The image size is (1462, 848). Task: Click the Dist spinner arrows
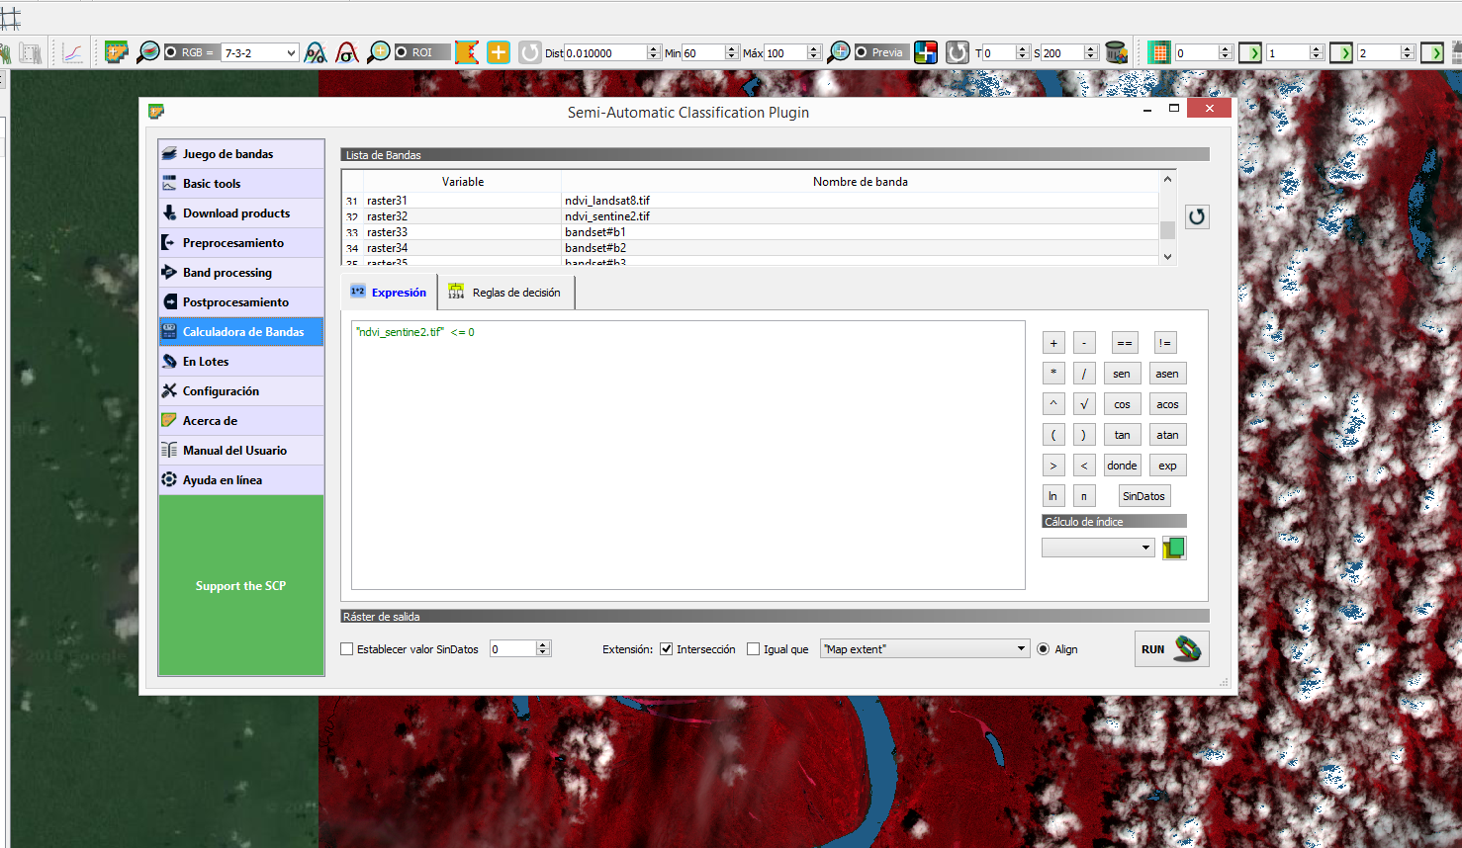654,52
